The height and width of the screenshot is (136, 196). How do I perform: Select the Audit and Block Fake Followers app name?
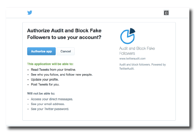pos(137,51)
